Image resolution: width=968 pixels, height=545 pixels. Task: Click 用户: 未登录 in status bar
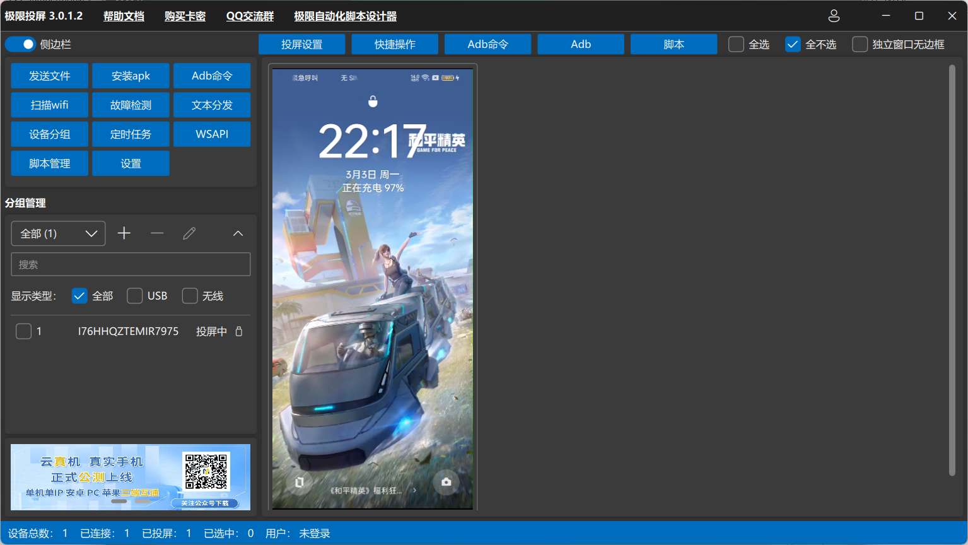tap(298, 534)
